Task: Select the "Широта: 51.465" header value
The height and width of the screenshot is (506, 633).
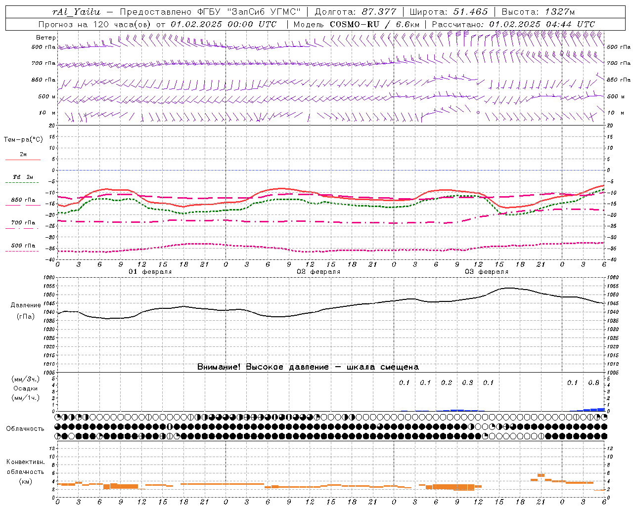Action: (x=449, y=12)
